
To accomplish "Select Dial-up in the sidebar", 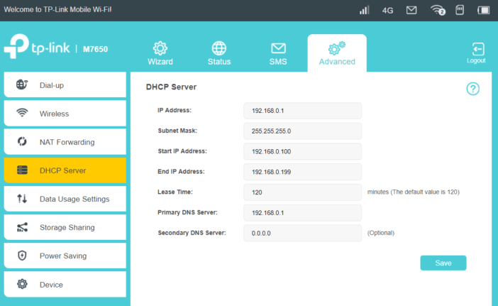I will 65,84.
